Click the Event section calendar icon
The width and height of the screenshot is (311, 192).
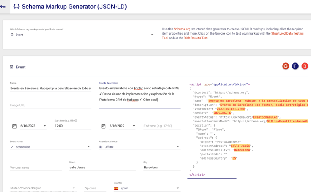(11, 67)
